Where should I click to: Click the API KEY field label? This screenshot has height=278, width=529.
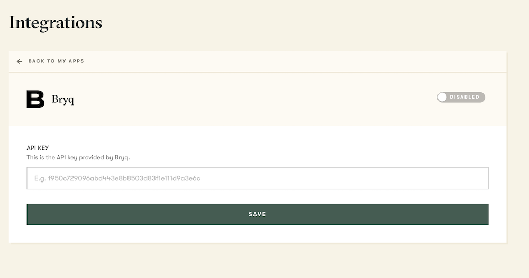coord(38,148)
